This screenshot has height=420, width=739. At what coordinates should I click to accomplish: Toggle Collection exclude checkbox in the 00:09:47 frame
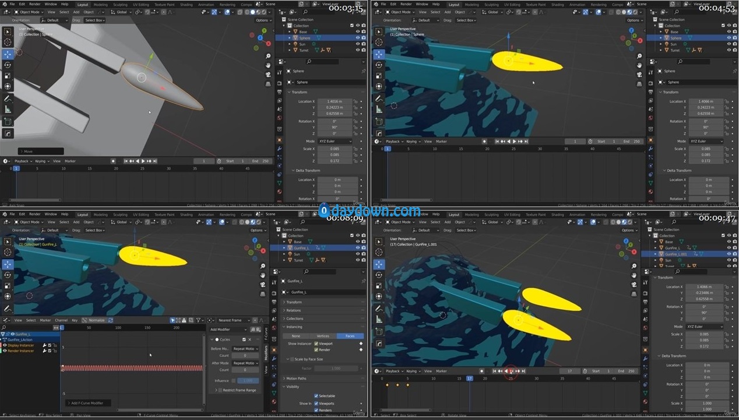coord(723,236)
